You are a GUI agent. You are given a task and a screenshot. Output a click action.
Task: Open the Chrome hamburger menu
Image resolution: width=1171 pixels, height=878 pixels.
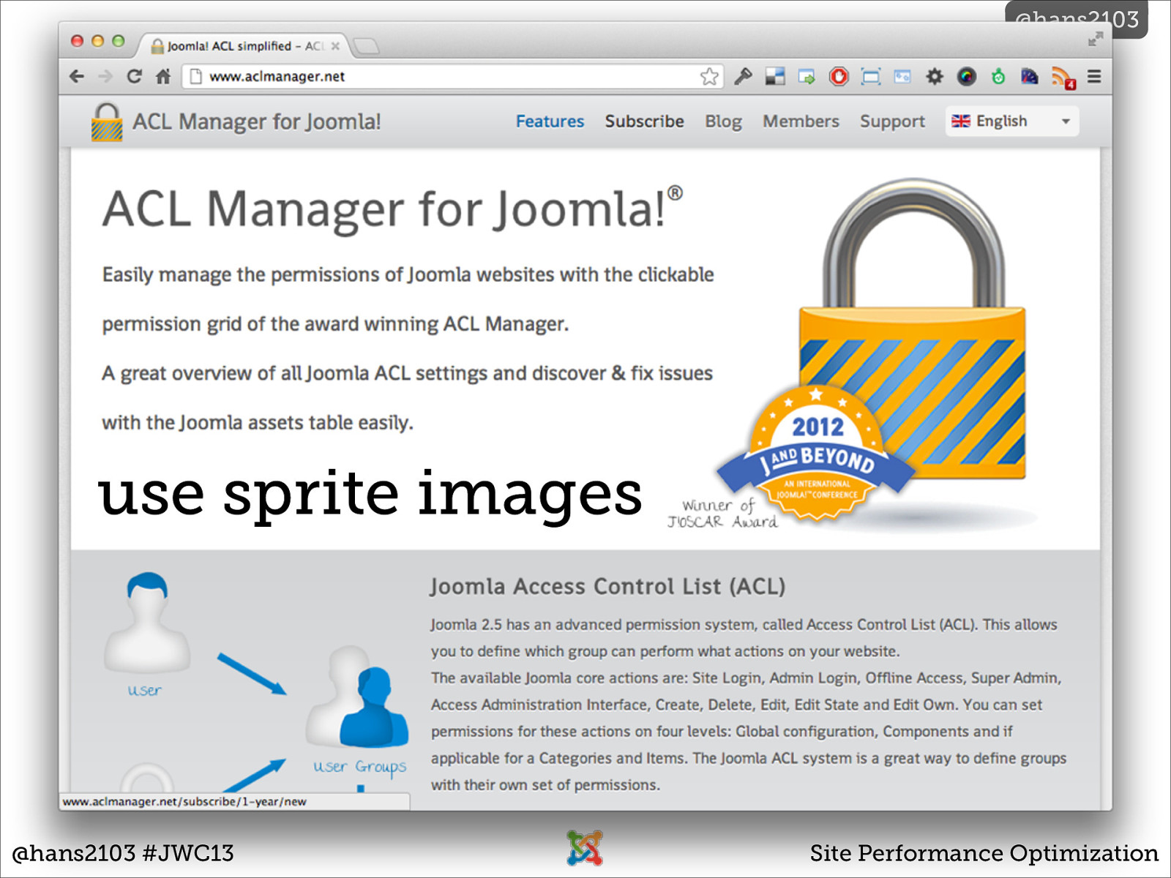pos(1094,76)
